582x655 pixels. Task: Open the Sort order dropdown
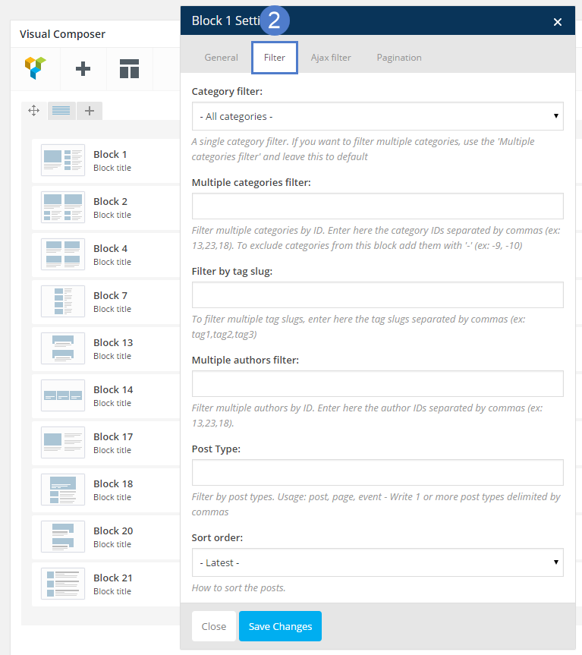tap(377, 562)
